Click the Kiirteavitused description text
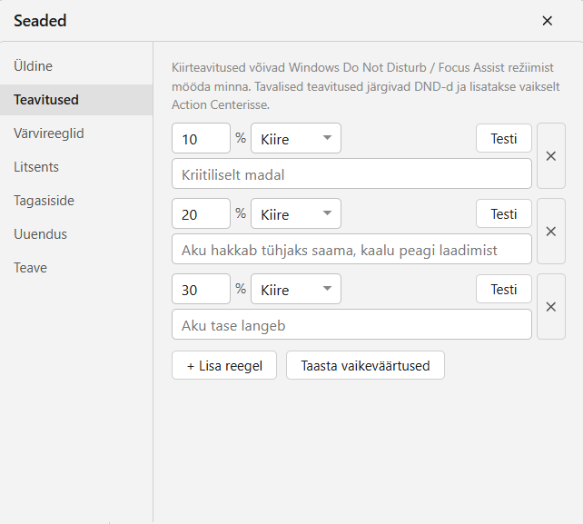 (x=366, y=86)
